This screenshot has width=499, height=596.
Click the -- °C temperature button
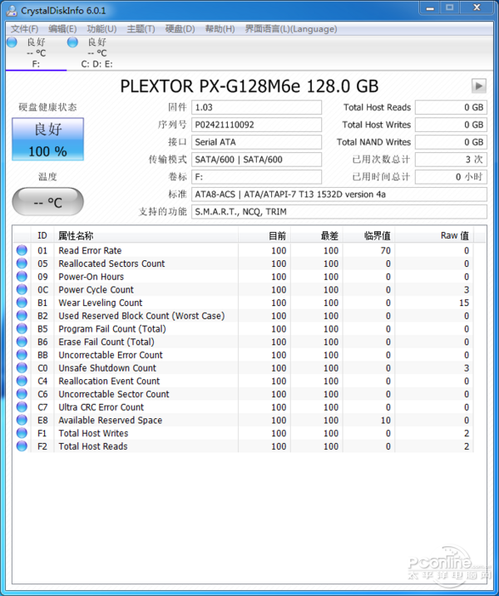coord(47,202)
